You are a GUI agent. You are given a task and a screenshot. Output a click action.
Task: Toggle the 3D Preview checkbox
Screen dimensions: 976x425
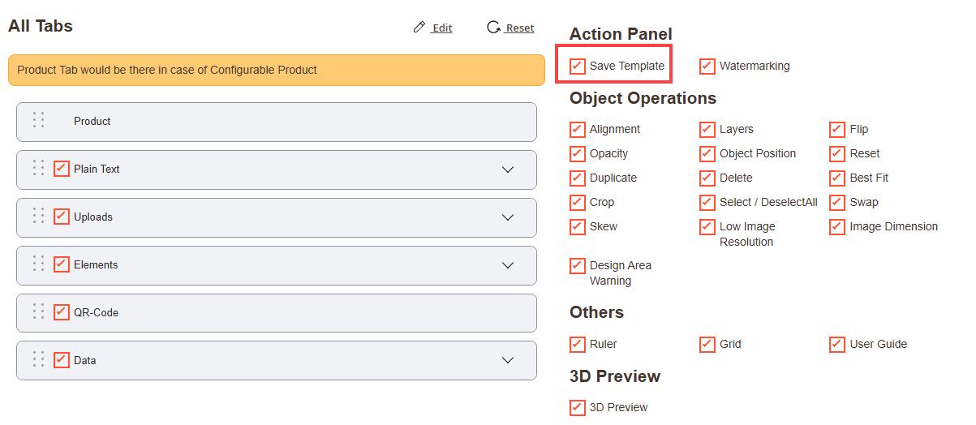578,407
